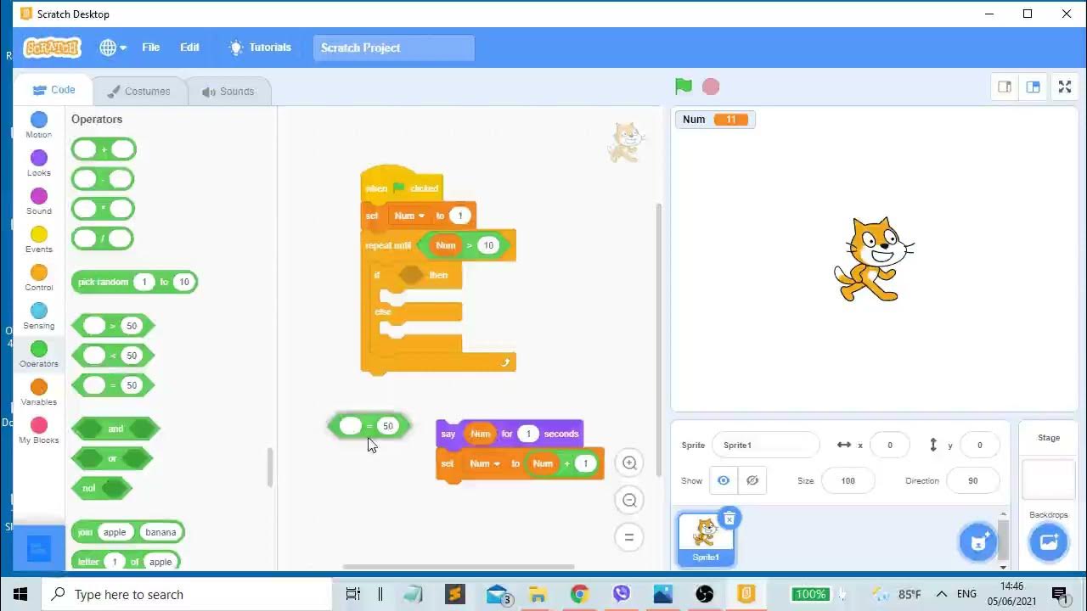Image resolution: width=1087 pixels, height=611 pixels.
Task: Click the subtraction operator block in palette
Action: 103,179
